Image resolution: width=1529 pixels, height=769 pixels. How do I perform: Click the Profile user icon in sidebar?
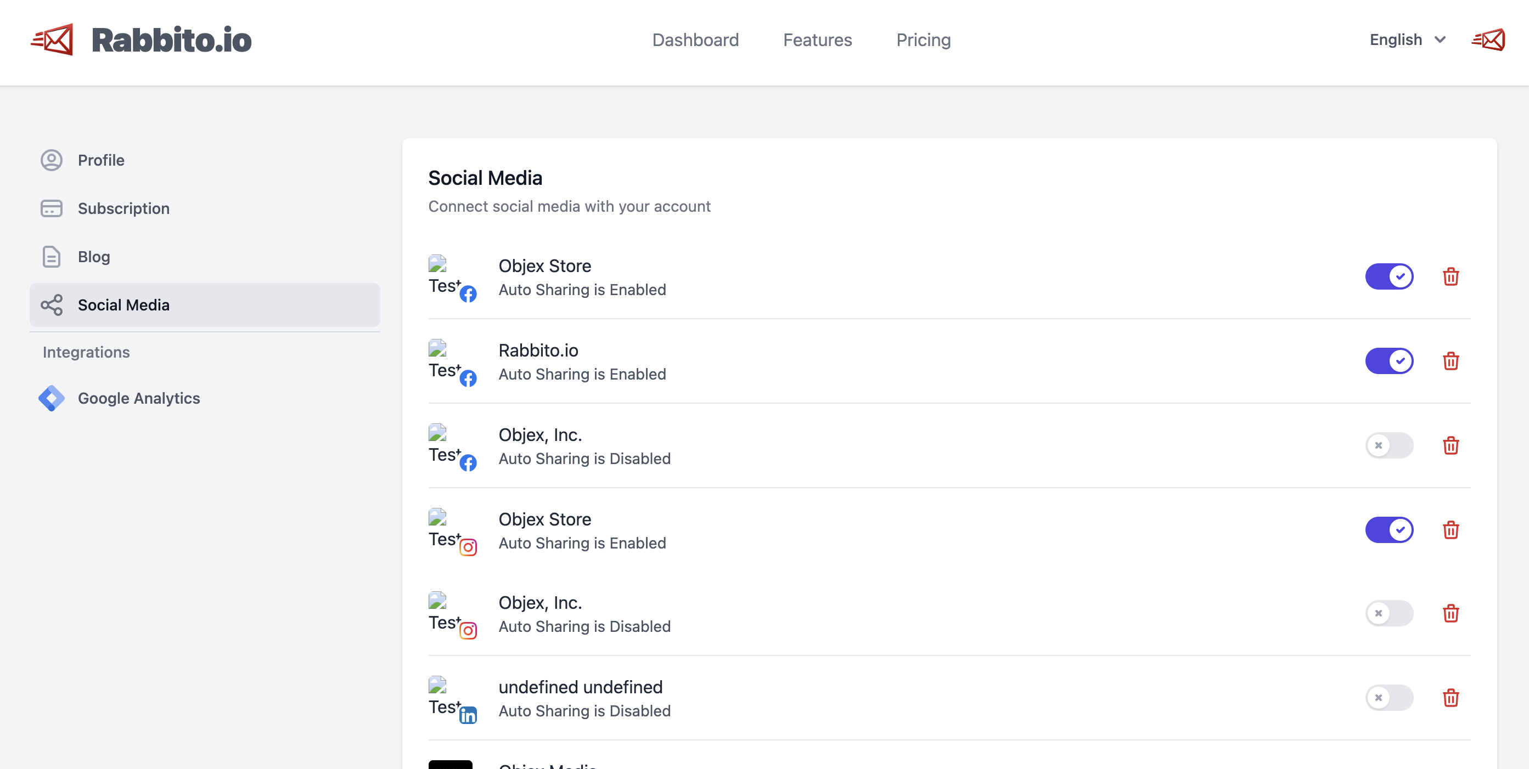pyautogui.click(x=52, y=160)
